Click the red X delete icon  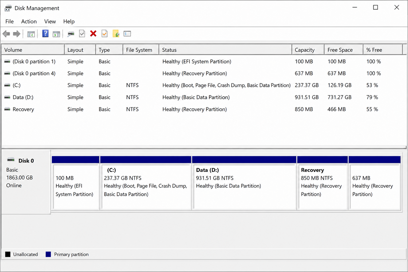93,33
